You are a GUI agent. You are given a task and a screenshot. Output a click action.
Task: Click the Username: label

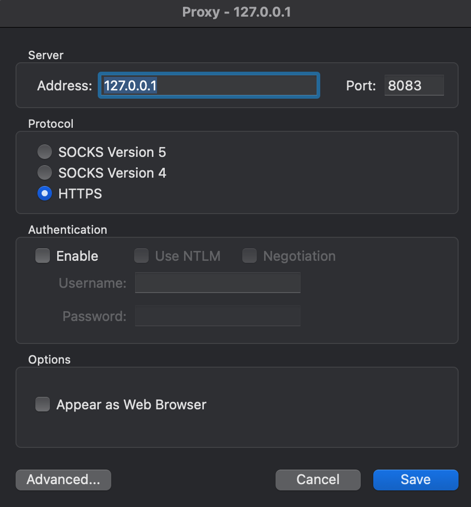coord(93,283)
